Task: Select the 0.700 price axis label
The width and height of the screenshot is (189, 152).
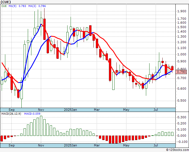Action: click(182, 78)
